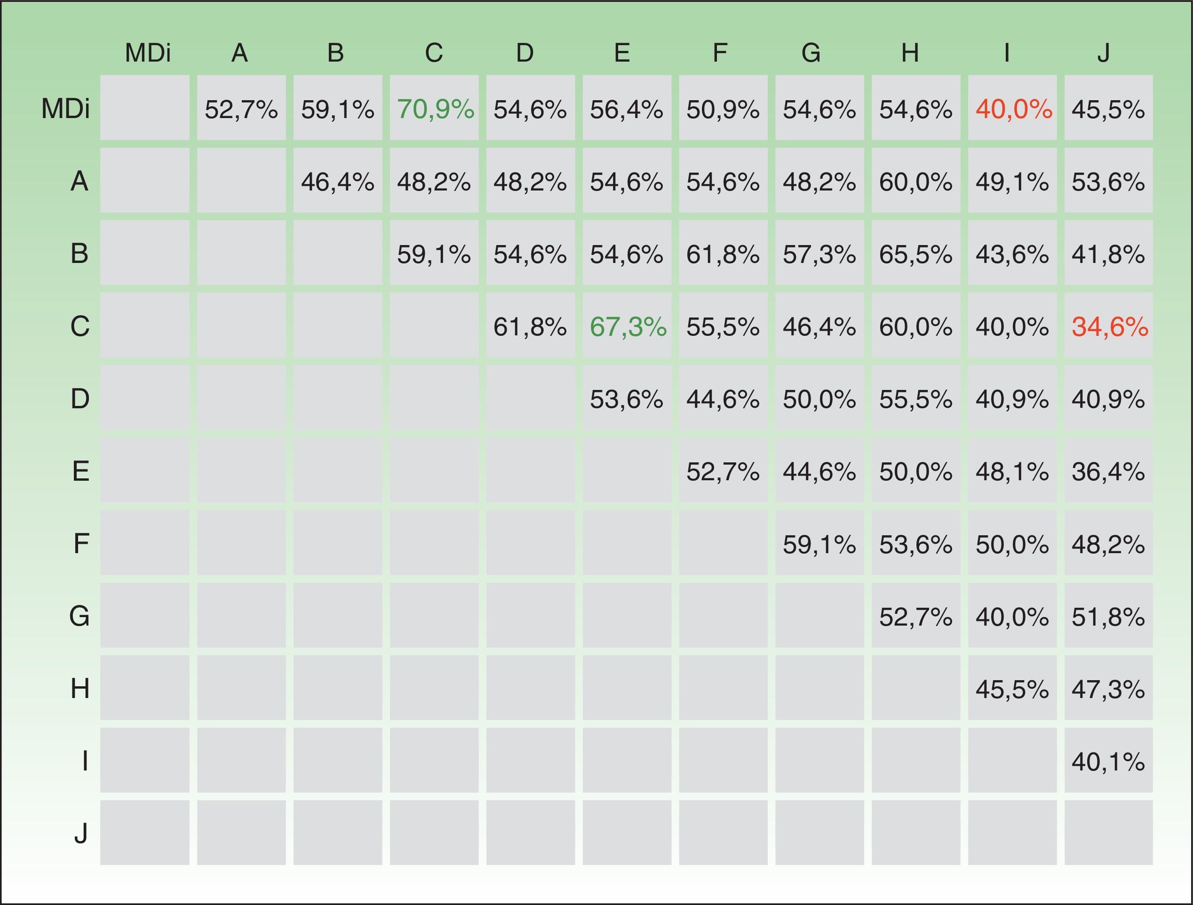Click the 48,1% cell in row E
1193x905 pixels.
(x=1012, y=471)
